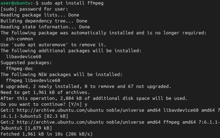Click the '[1,879 kB]' size text
Viewport: 220px width, 138px height.
click(x=38, y=128)
